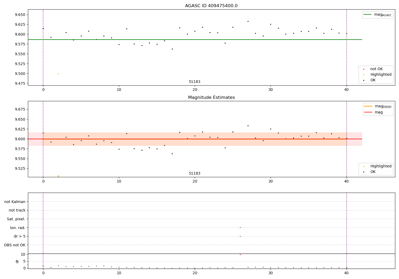The width and height of the screenshot is (399, 279).
Task: Click the data point on the 'dr > 5' row
Action: tap(240, 236)
